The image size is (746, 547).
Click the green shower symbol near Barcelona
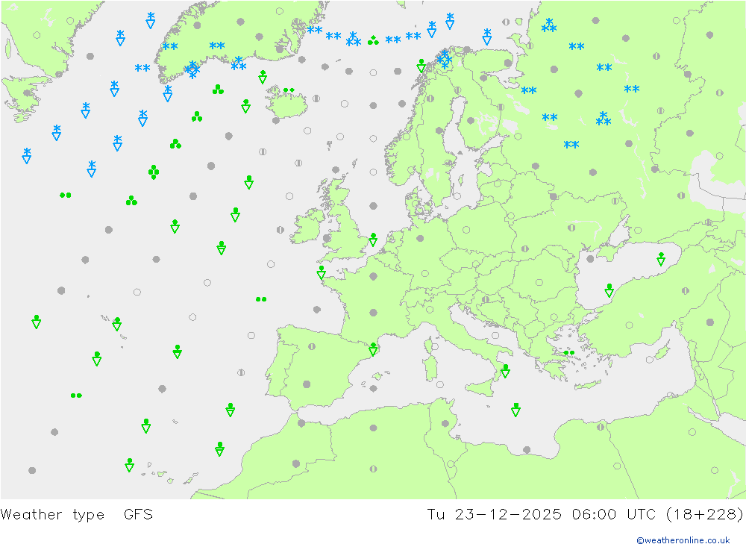pyautogui.click(x=374, y=349)
